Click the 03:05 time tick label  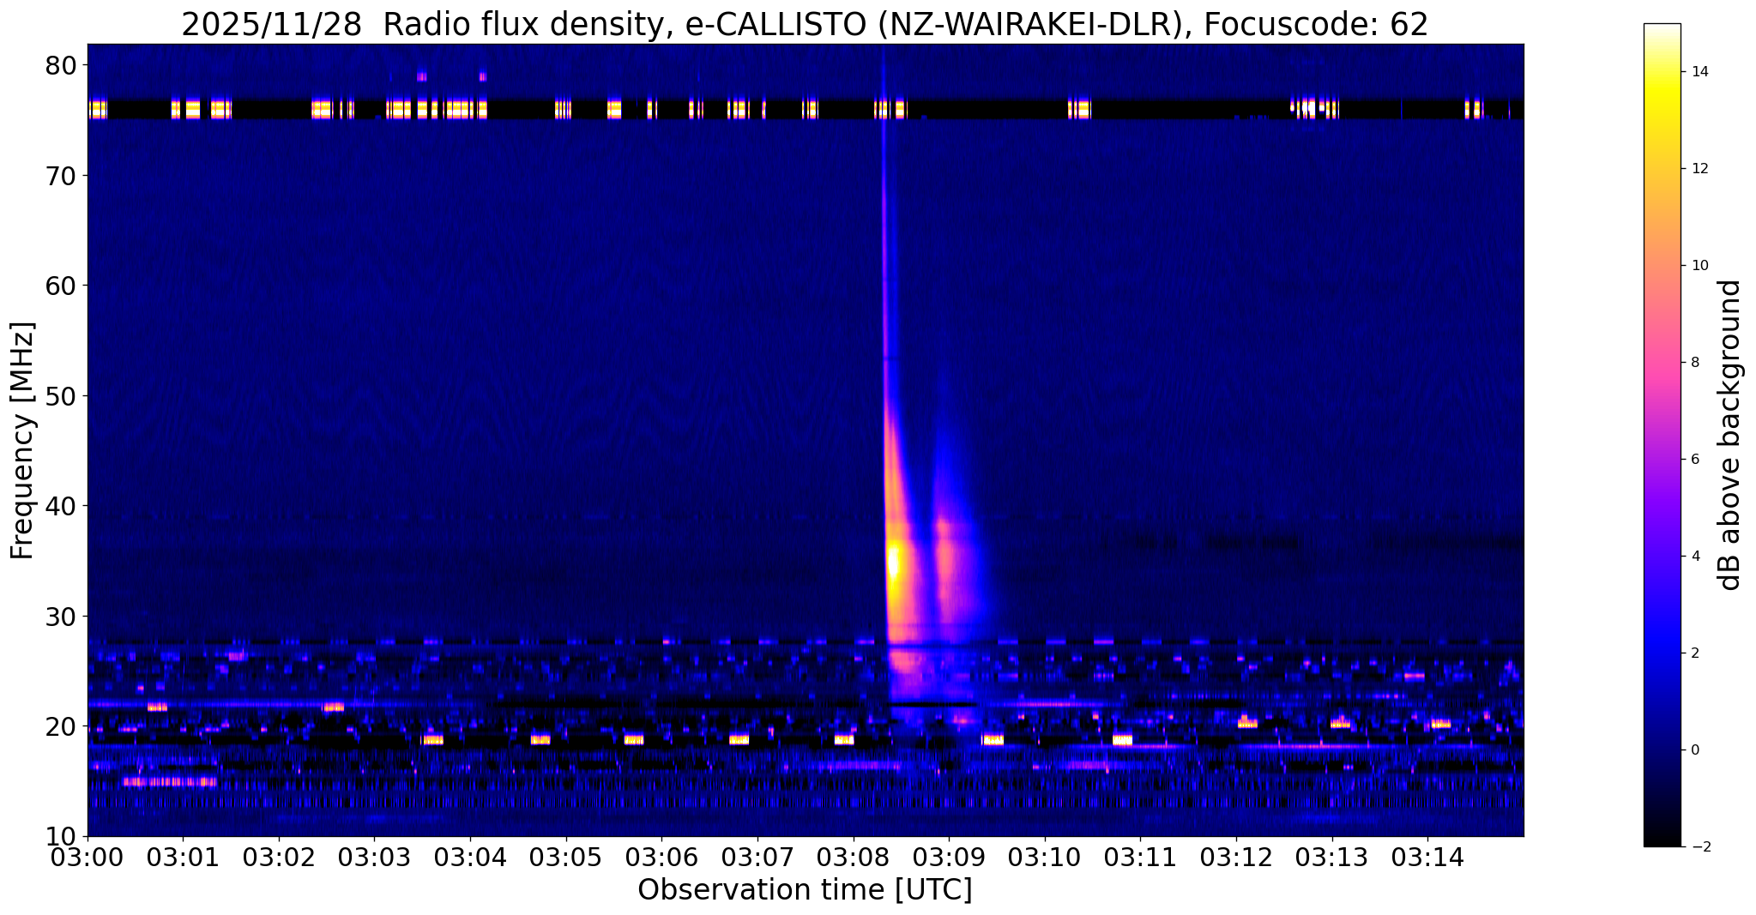(566, 858)
